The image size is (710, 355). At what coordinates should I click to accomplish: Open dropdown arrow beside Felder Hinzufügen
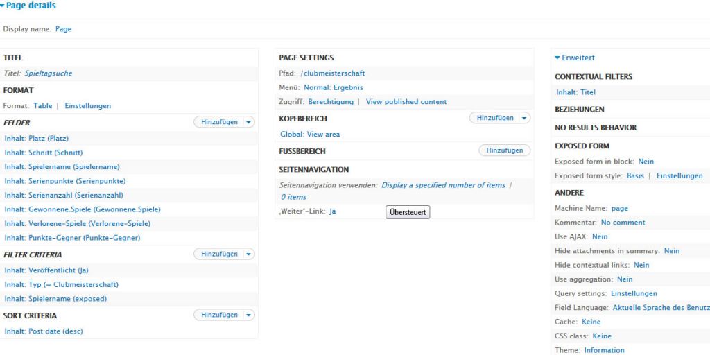(x=249, y=123)
